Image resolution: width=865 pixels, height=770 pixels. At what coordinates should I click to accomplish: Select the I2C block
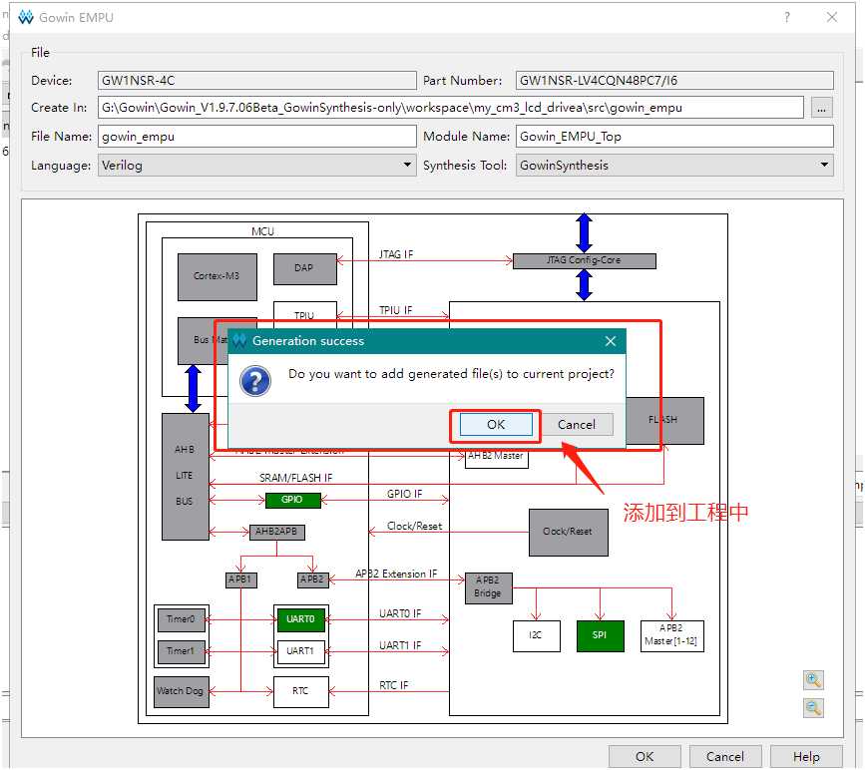[x=536, y=636]
